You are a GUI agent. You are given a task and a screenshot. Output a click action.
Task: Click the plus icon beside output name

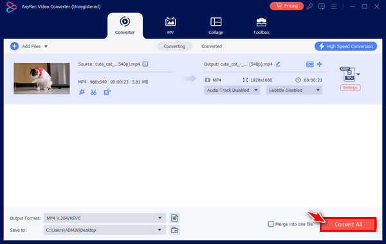click(320, 64)
